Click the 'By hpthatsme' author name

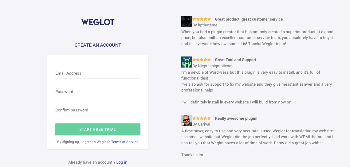(x=205, y=25)
